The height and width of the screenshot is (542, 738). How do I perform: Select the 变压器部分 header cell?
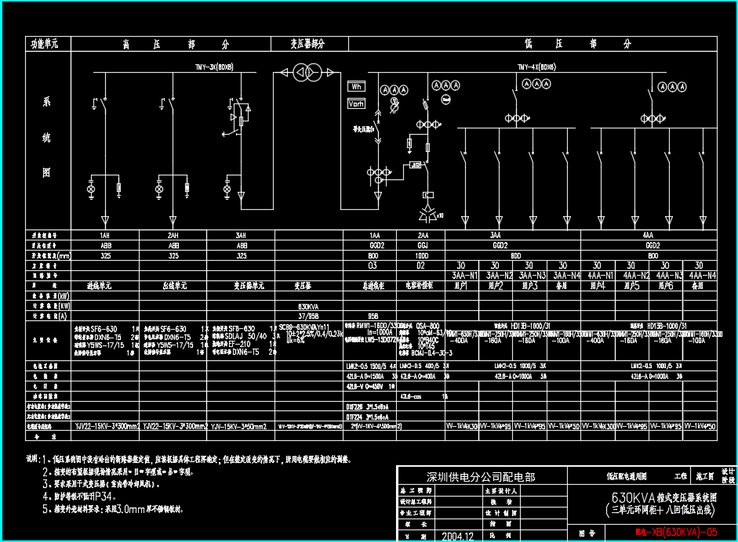pos(309,44)
